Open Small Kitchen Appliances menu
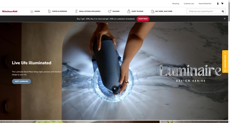Screen dimensions: 230x123 click(x=90, y=11)
